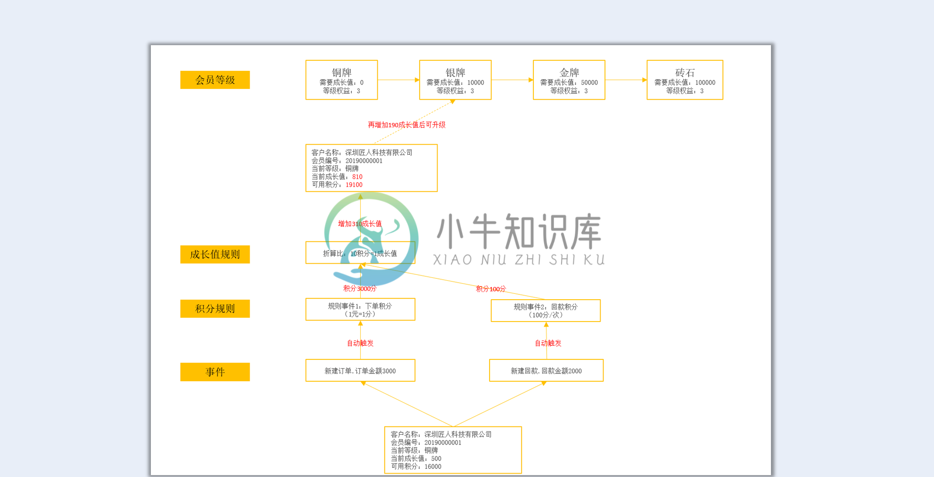This screenshot has height=477, width=934.
Task: Select the 成长值规则 label
Action: click(215, 254)
